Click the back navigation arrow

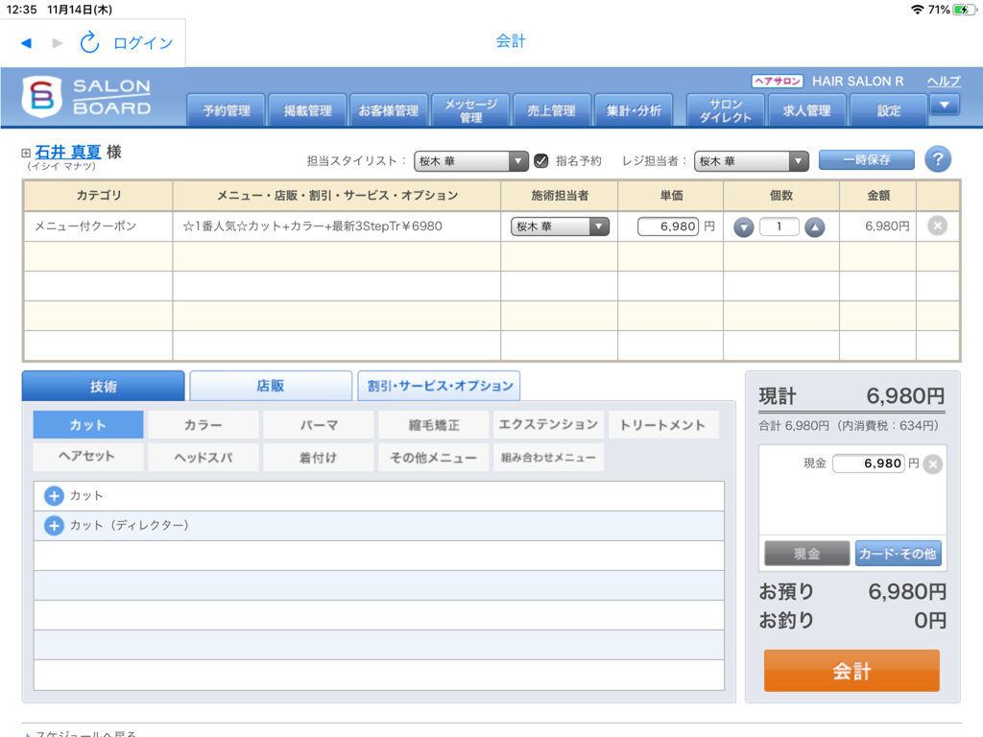pos(25,43)
